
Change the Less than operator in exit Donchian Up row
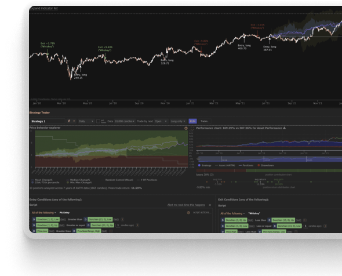point(260,220)
